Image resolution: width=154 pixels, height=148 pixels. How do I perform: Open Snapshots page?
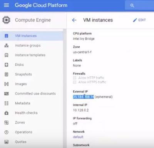tap(23, 74)
